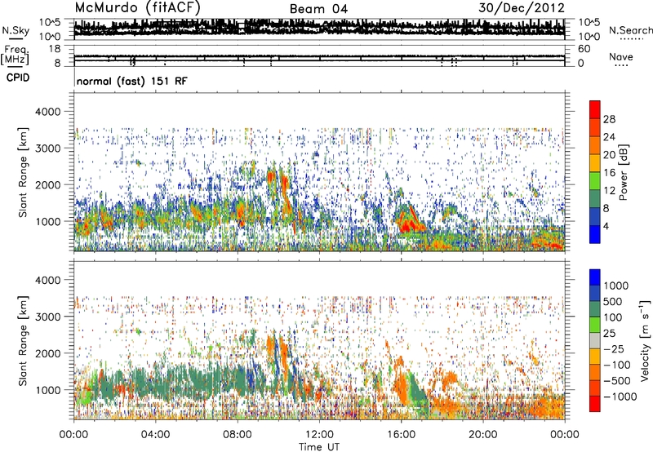Click the solid line sample under N.Sky
The width and height of the screenshot is (653, 452).
pos(16,38)
